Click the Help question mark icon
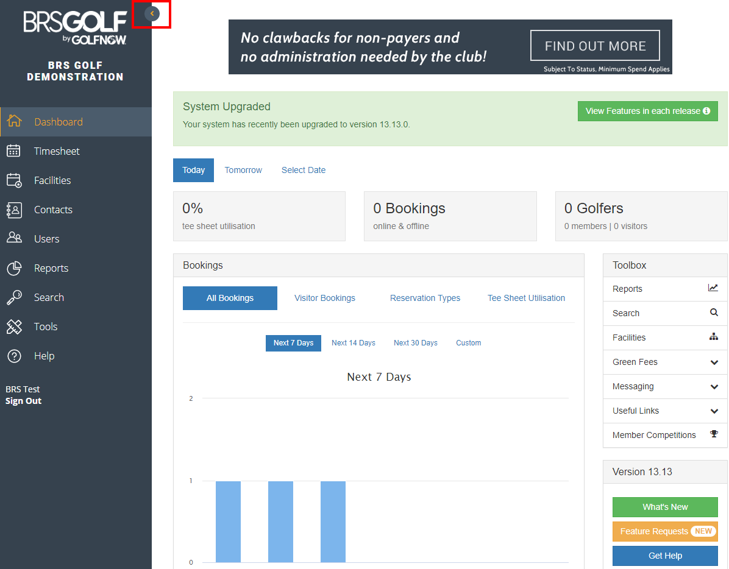This screenshot has width=729, height=569. (14, 356)
